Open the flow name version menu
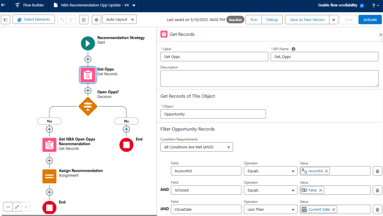The width and height of the screenshot is (383, 216). (134, 5)
